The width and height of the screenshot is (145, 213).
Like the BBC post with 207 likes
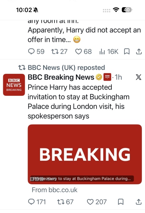click(97, 202)
